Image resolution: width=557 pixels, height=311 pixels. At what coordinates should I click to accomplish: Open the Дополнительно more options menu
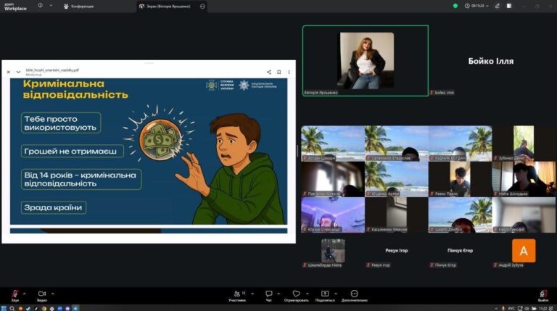point(354,294)
